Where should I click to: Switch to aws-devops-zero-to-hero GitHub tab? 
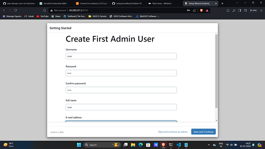(19, 3)
